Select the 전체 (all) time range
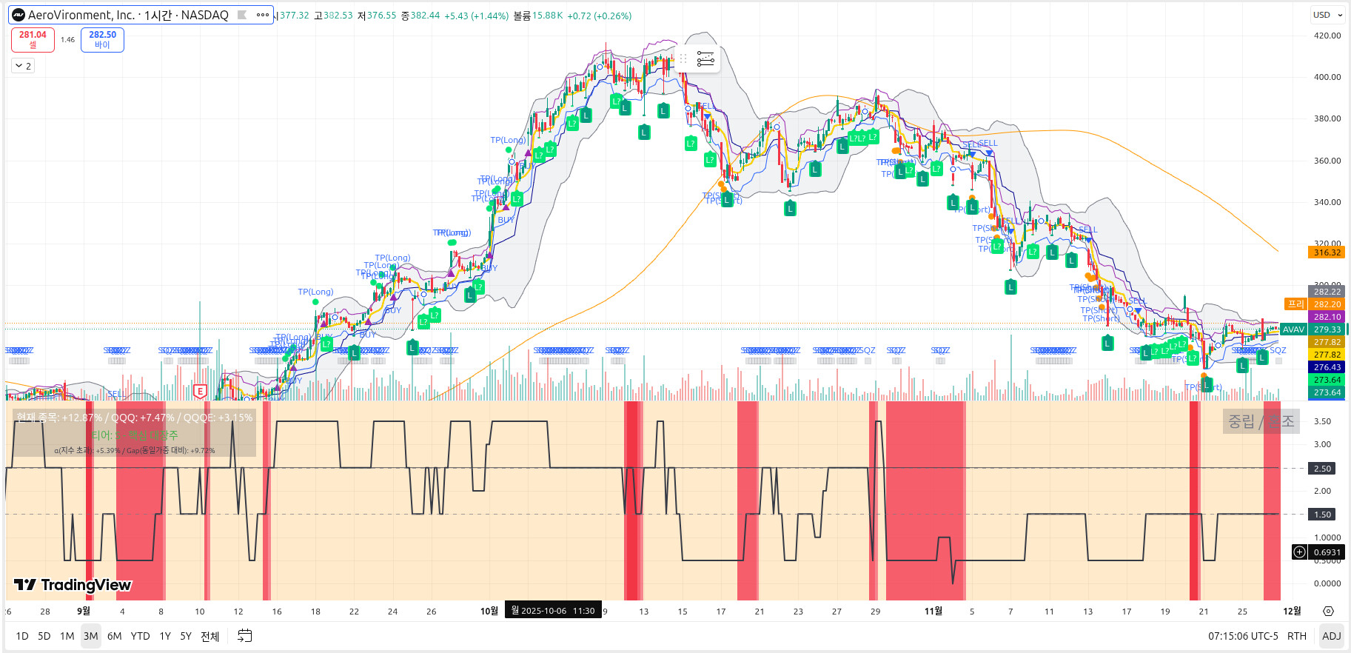This screenshot has height=653, width=1351. [210, 635]
